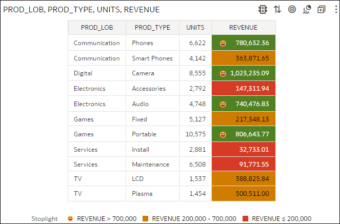Image resolution: width=340 pixels, height=224 pixels.
Task: Click the target bullseye icon
Action: point(292,10)
